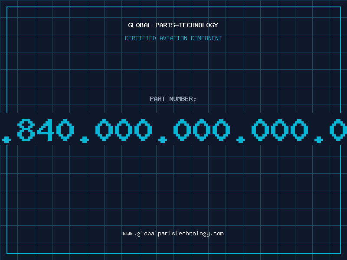The height and width of the screenshot is (260, 347).
Task: Select the CERTIFIED AVIATION COMPONENT subtitle
Action: point(173,38)
